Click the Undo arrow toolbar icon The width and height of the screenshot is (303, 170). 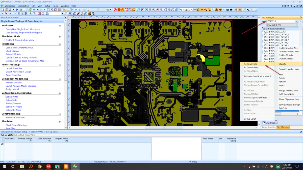[x=34, y=10]
